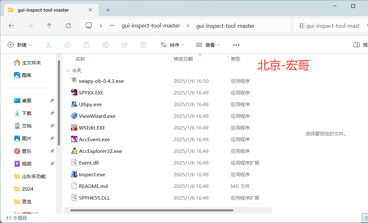Screen dimensions: 368x223
Task: Click last gui-inspect-tool-master breadcrumb
Action: pyautogui.click(x=225, y=26)
